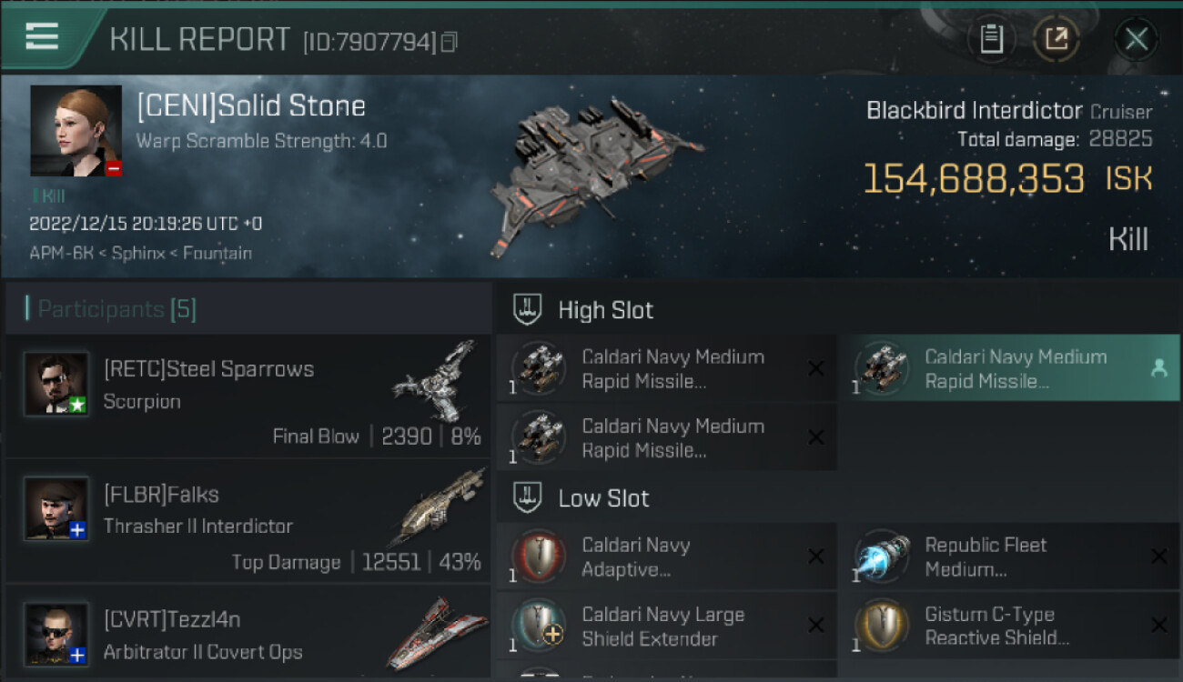Copy the kill report ID

pos(449,42)
